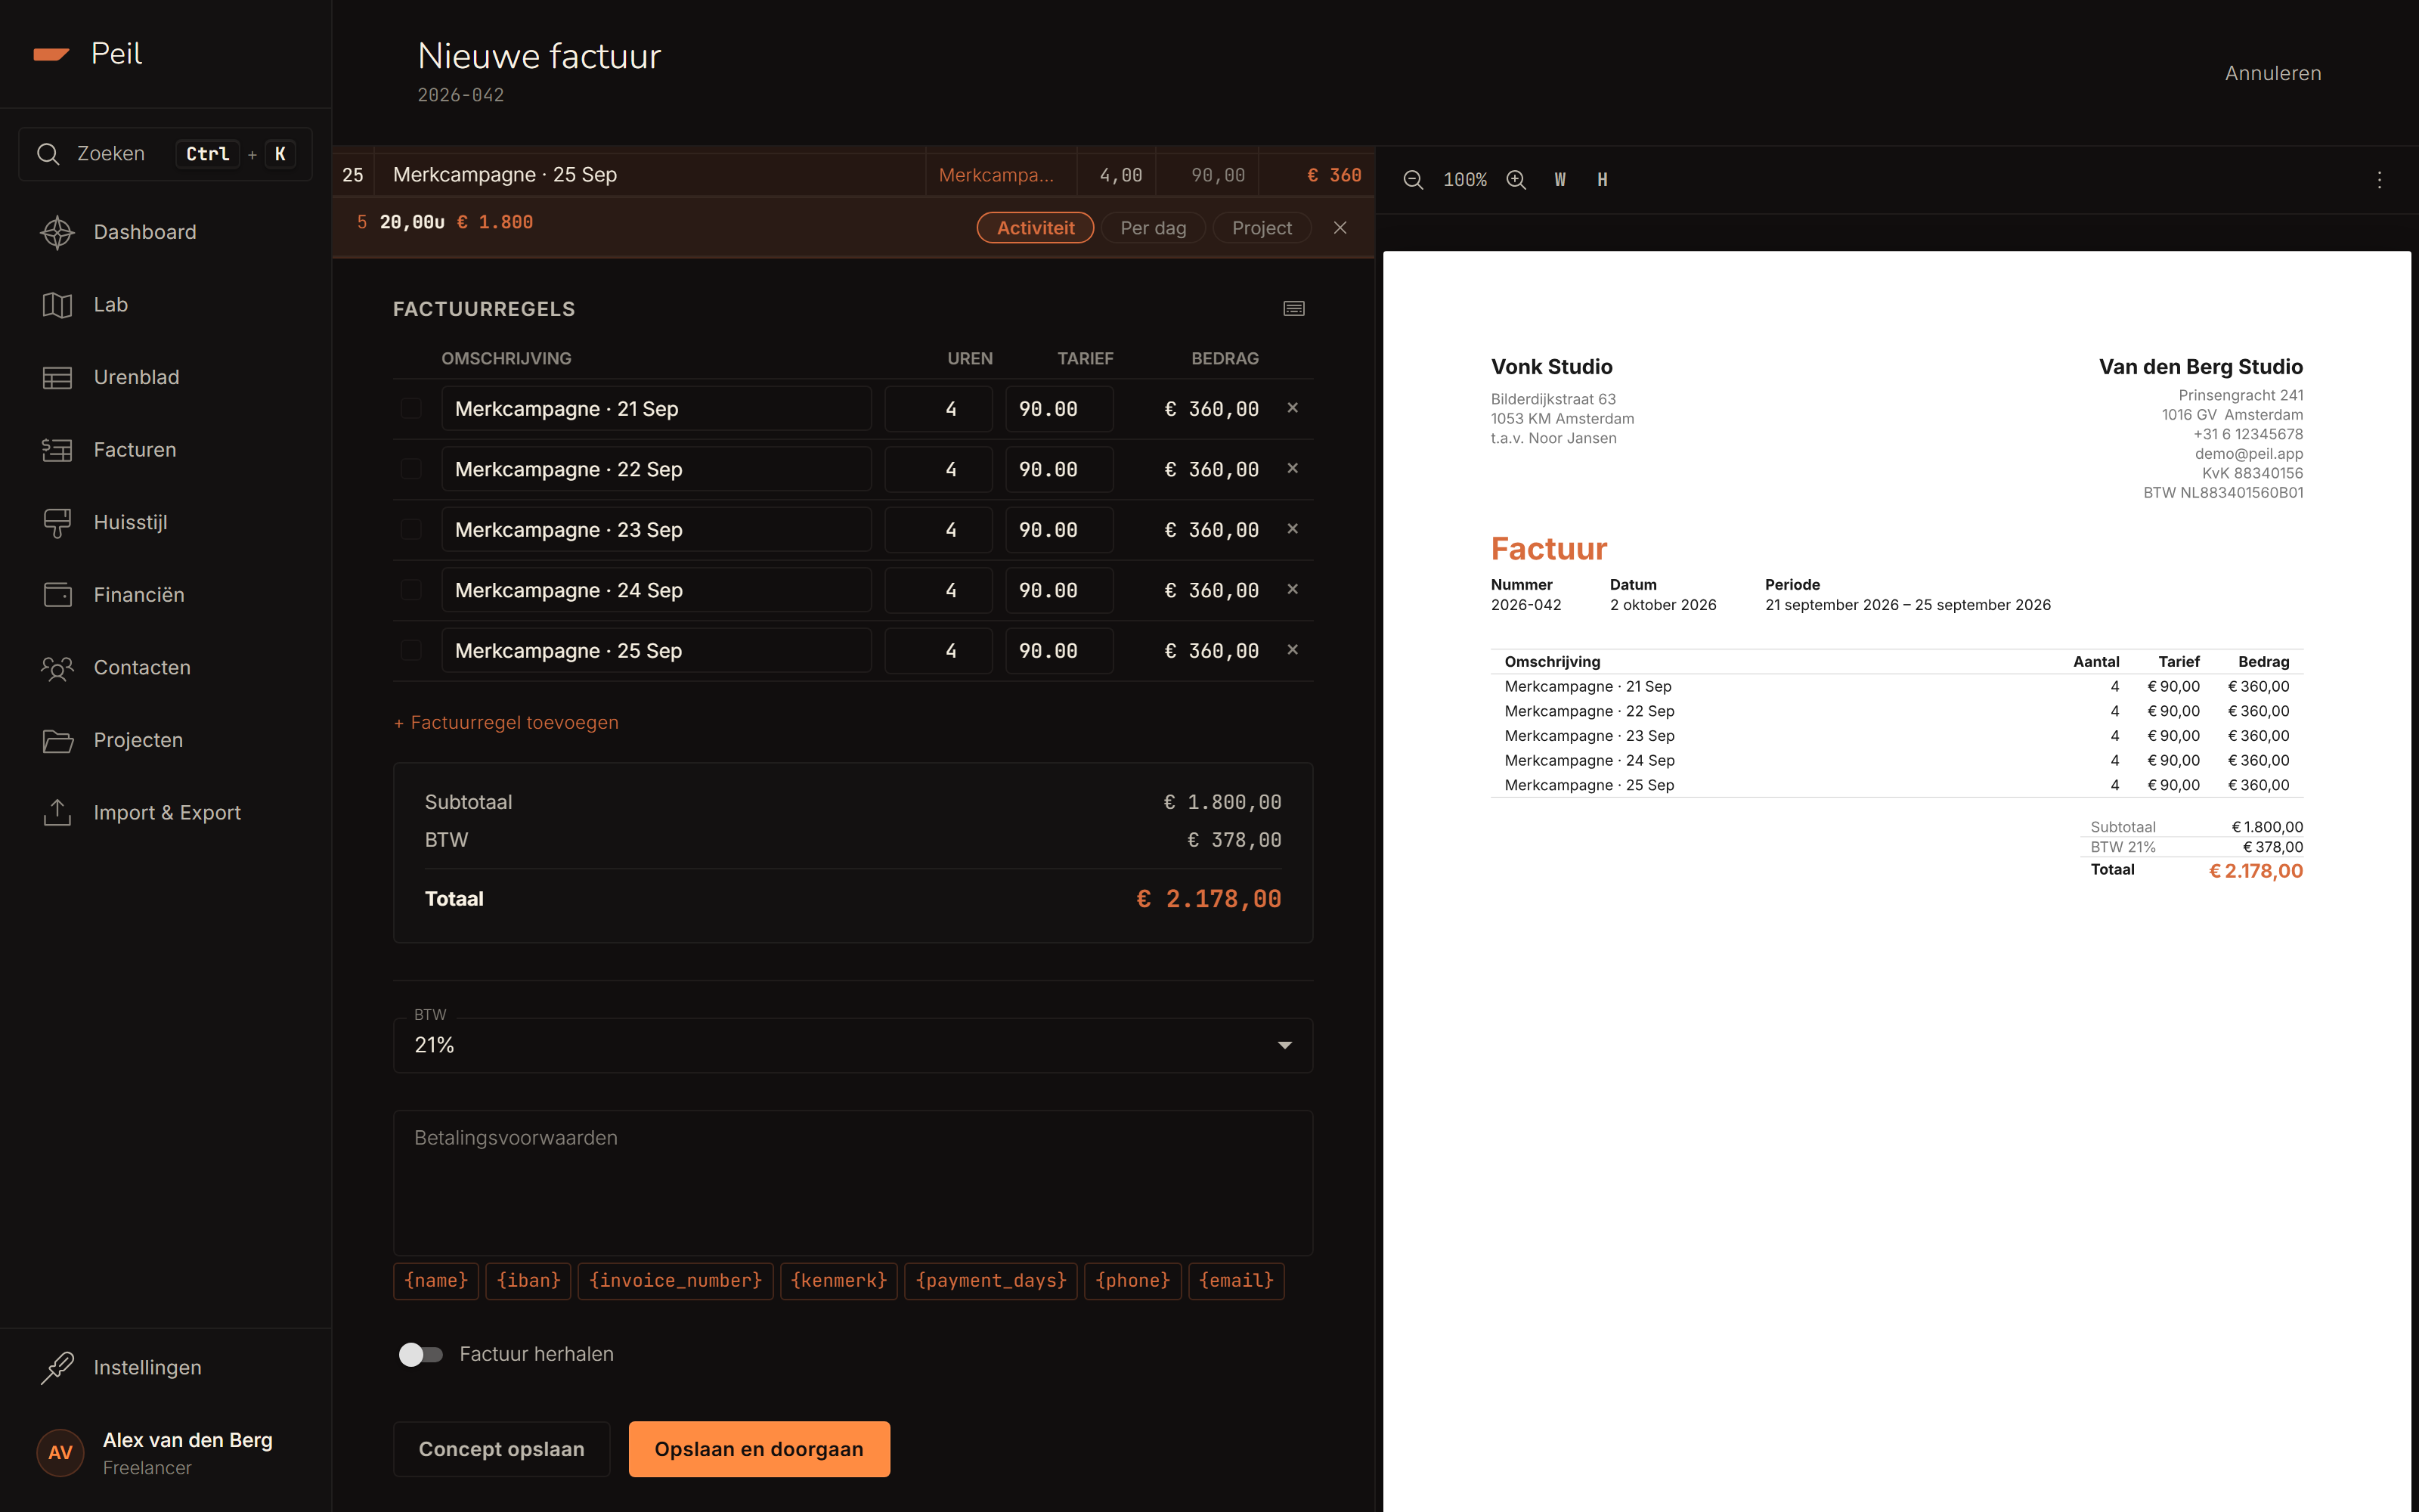This screenshot has height=1512, width=2419.
Task: Open the Dashboard page
Action: coord(166,232)
